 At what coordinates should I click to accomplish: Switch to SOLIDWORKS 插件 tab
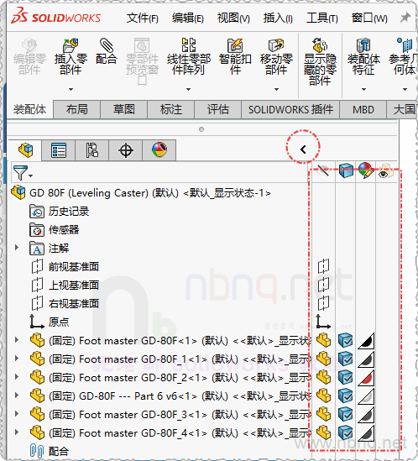point(290,109)
